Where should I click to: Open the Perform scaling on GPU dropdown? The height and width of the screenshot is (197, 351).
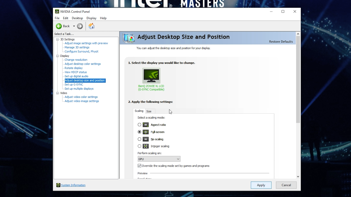159,159
